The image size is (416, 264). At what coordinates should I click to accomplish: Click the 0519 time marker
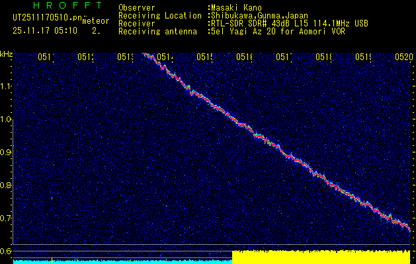(364, 57)
